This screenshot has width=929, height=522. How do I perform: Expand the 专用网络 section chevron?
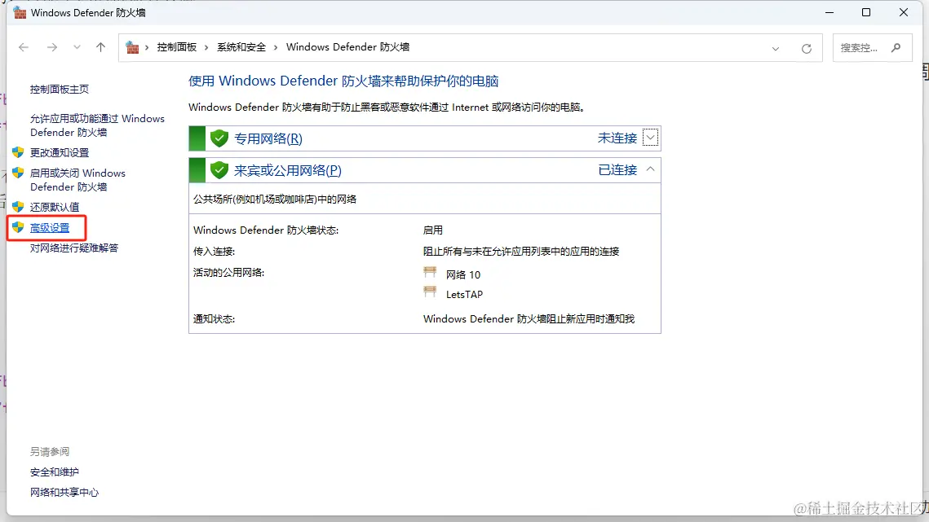[x=650, y=138]
